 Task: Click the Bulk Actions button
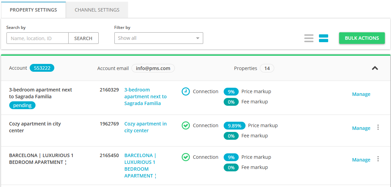(362, 38)
